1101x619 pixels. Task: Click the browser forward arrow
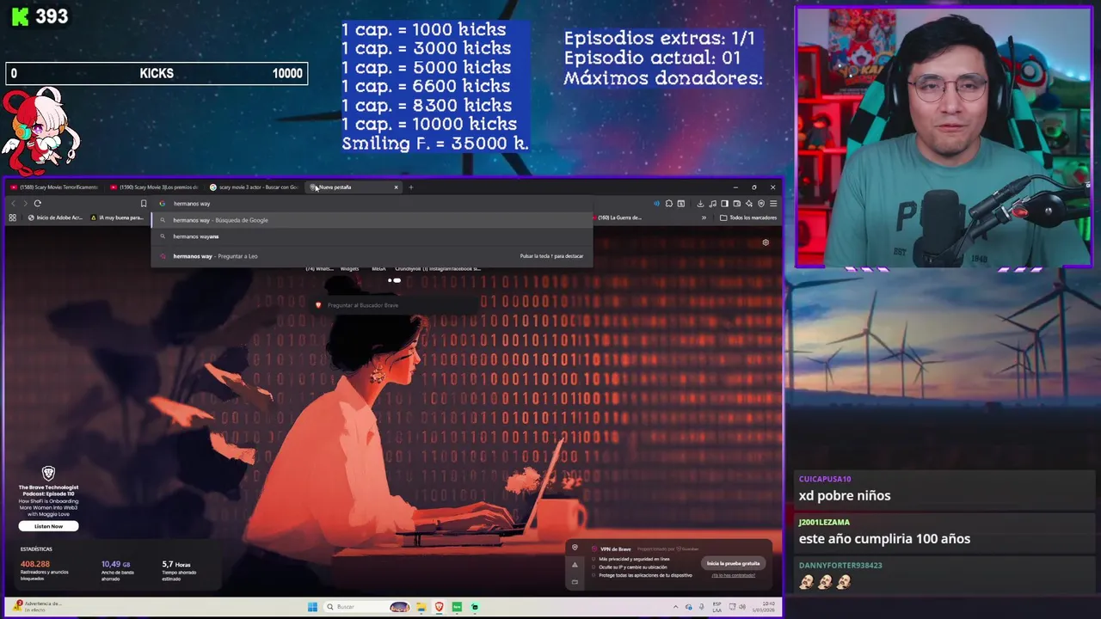tap(24, 204)
